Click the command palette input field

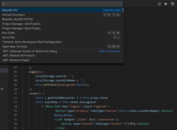pos(62,4)
